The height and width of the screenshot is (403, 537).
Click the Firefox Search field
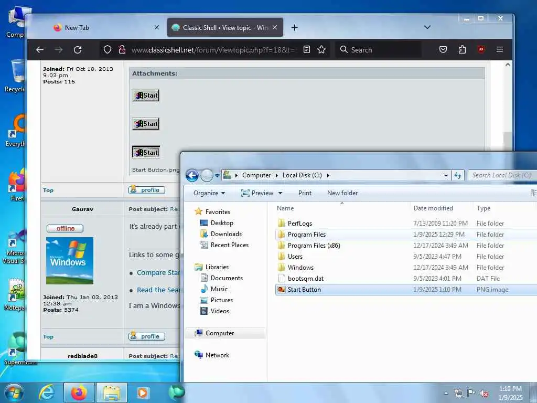click(379, 50)
